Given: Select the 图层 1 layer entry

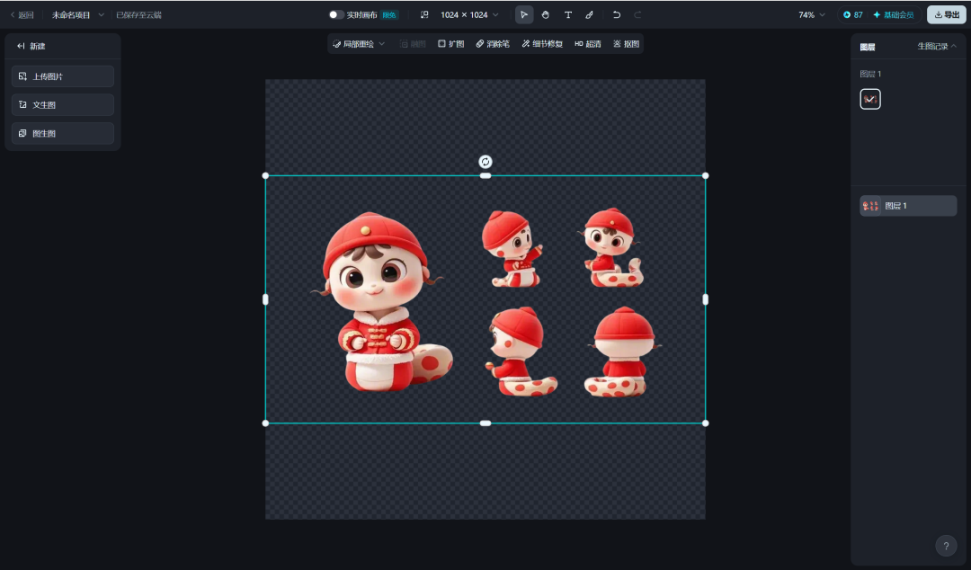Looking at the screenshot, I should (908, 205).
